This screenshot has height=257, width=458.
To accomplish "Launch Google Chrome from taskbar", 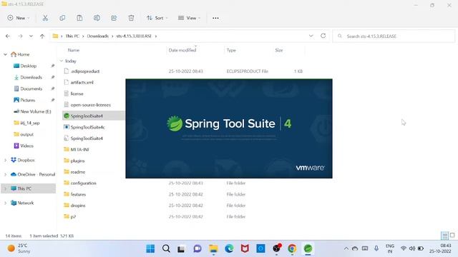I will click(292, 248).
